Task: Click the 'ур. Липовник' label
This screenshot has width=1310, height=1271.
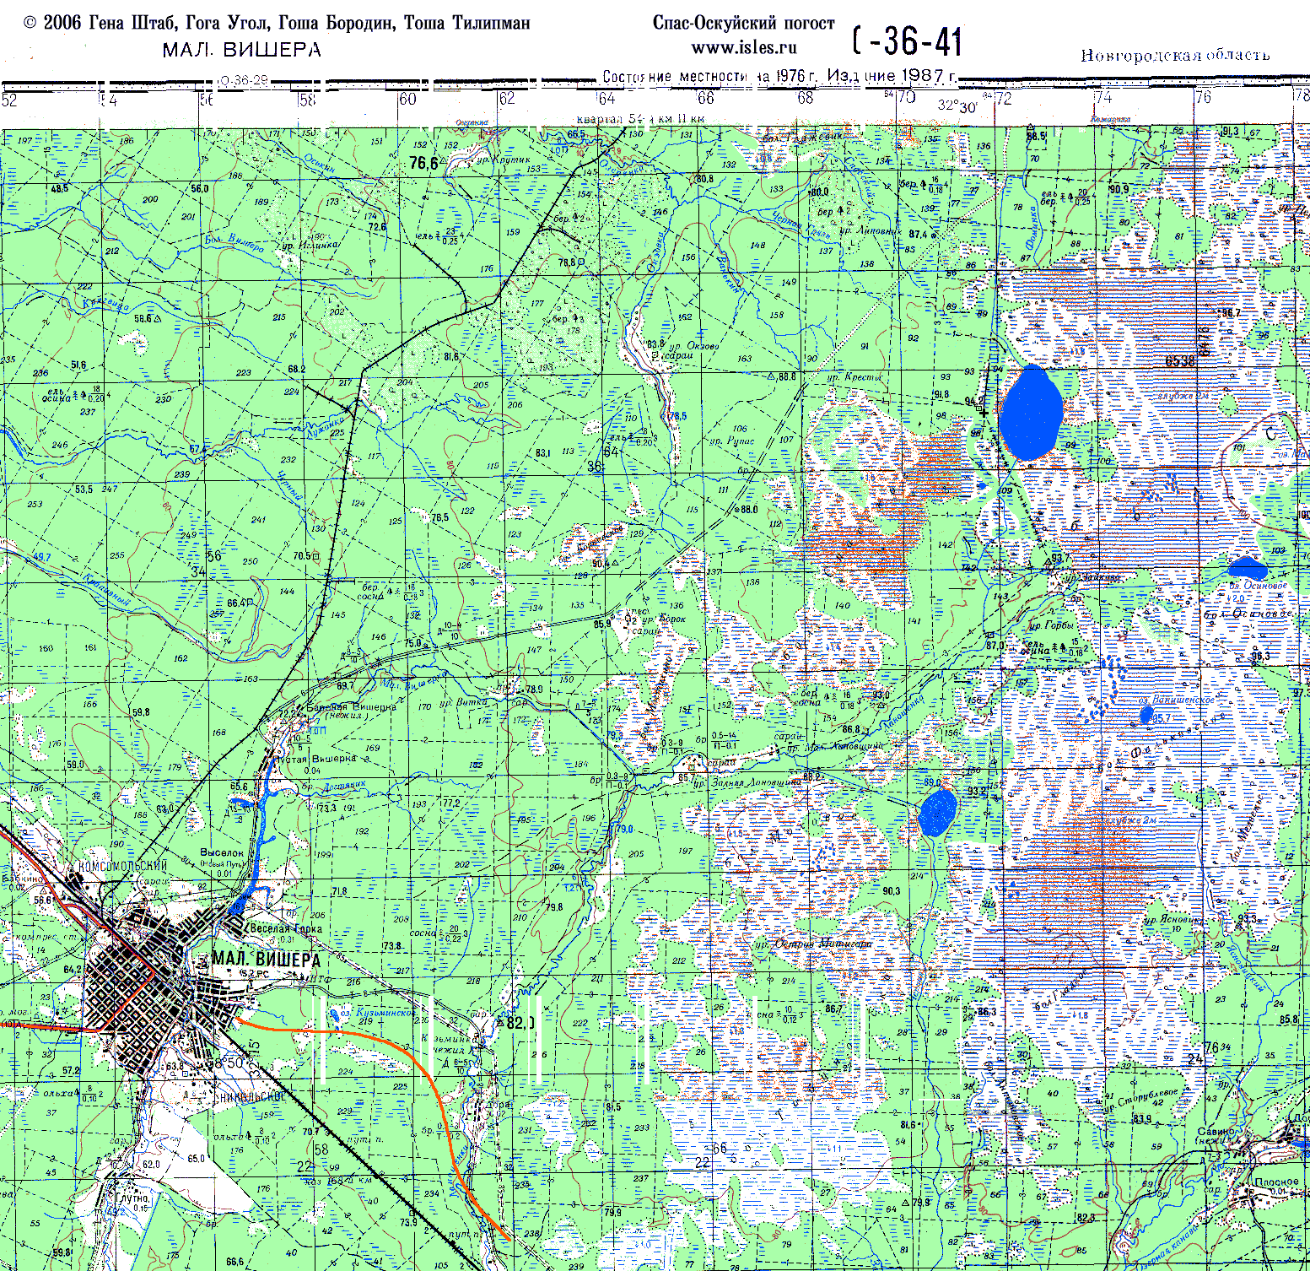Action: click(870, 230)
